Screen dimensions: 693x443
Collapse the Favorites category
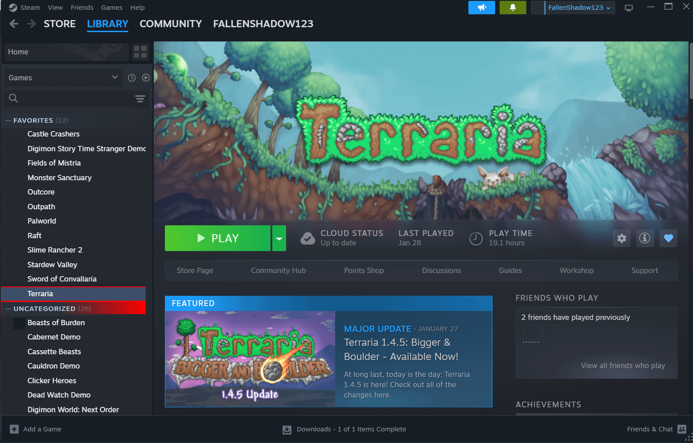point(8,120)
